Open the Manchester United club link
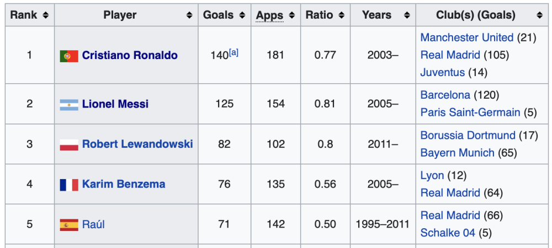Image resolution: width=552 pixels, height=248 pixels. click(x=467, y=37)
